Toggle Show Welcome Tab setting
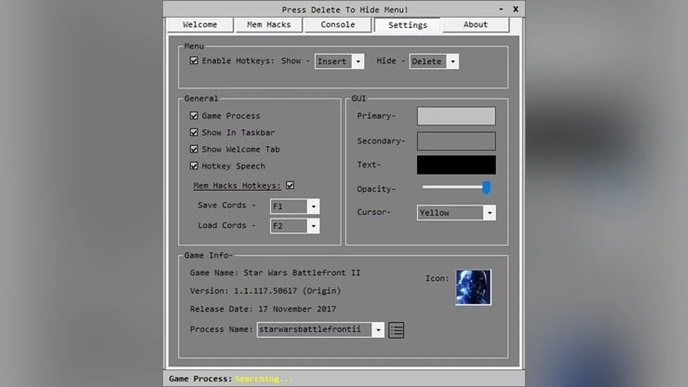The image size is (688, 387). (x=194, y=149)
